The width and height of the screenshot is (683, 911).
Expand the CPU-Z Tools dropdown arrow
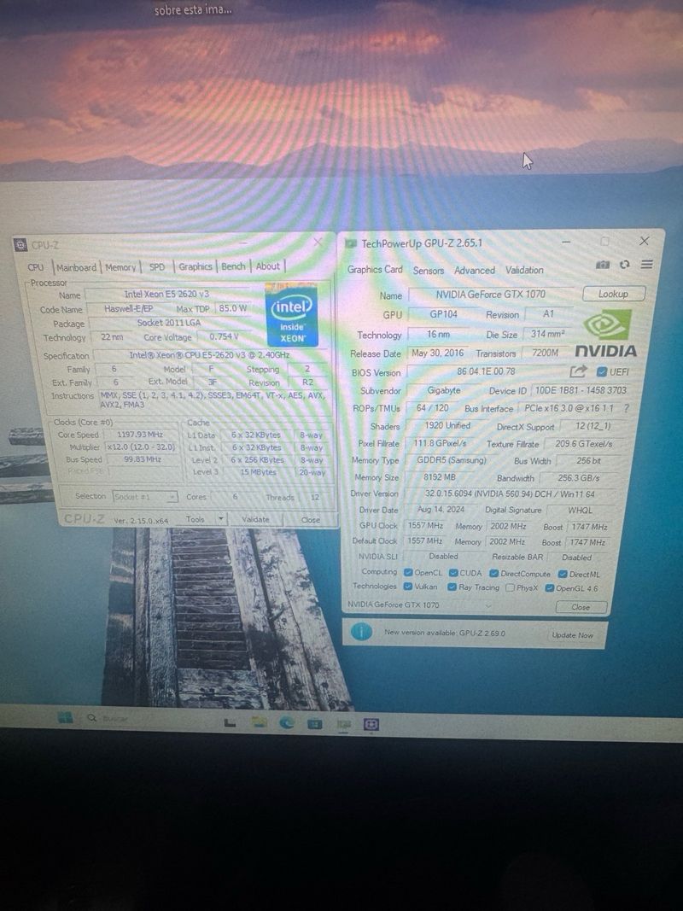coord(221,519)
